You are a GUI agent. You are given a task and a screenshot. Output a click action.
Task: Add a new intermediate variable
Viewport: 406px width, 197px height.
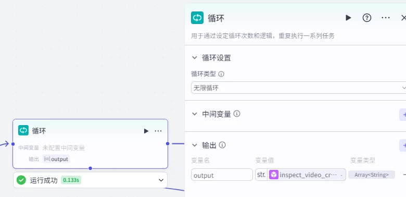(x=403, y=115)
